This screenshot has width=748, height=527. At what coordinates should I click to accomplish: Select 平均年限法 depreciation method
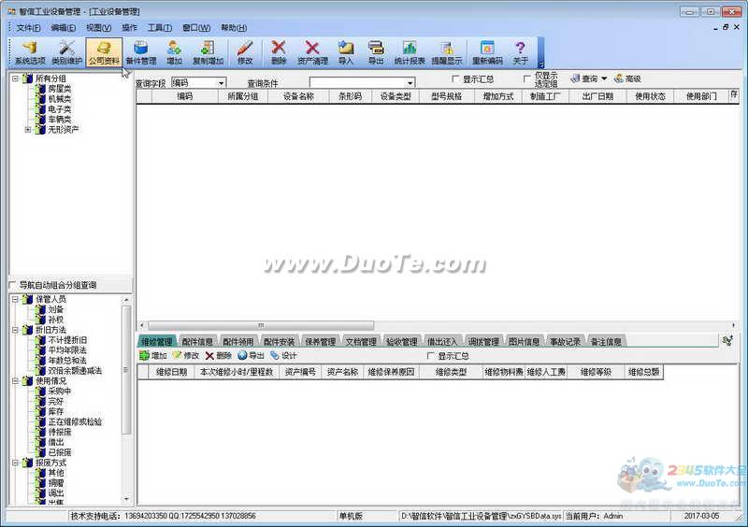click(67, 350)
